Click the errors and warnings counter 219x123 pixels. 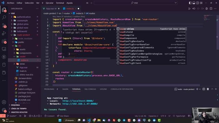pos(35,116)
